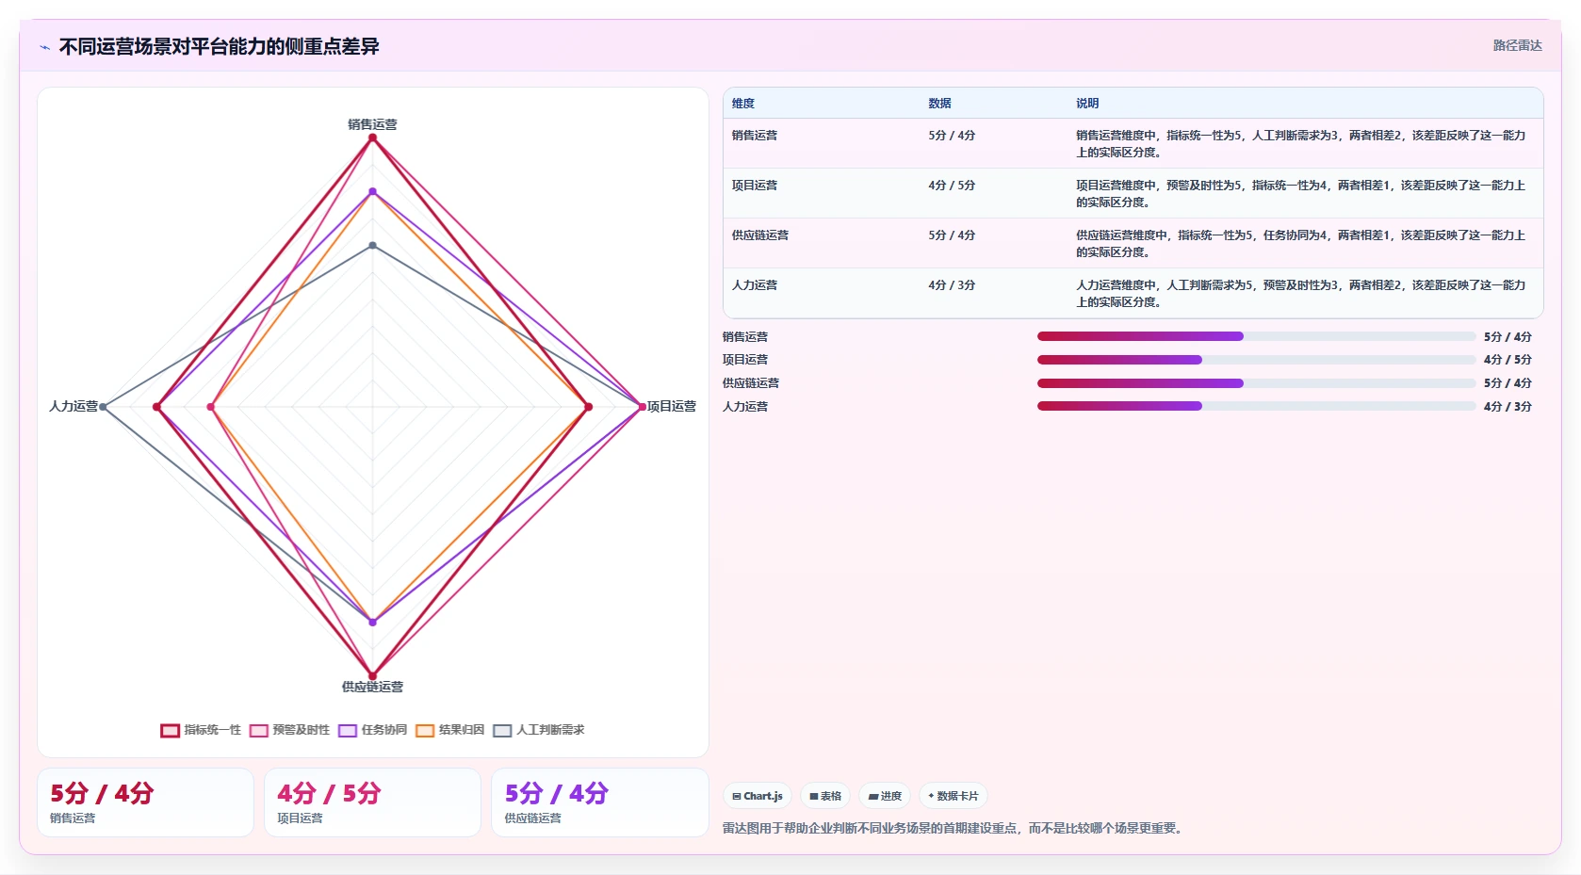The height and width of the screenshot is (875, 1581).
Task: Click the 供应链运营 progress bar
Action: (1256, 383)
